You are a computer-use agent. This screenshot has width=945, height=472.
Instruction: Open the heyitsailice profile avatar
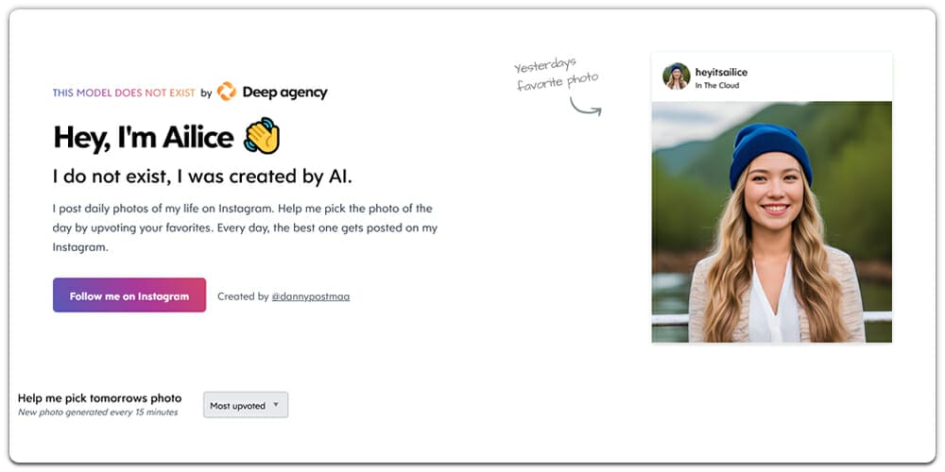(x=676, y=76)
